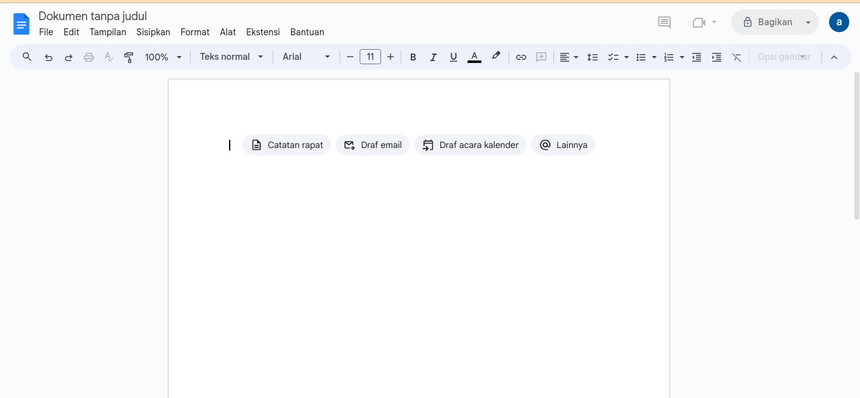Image resolution: width=860 pixels, height=398 pixels.
Task: Apply italic formatting
Action: 433,57
